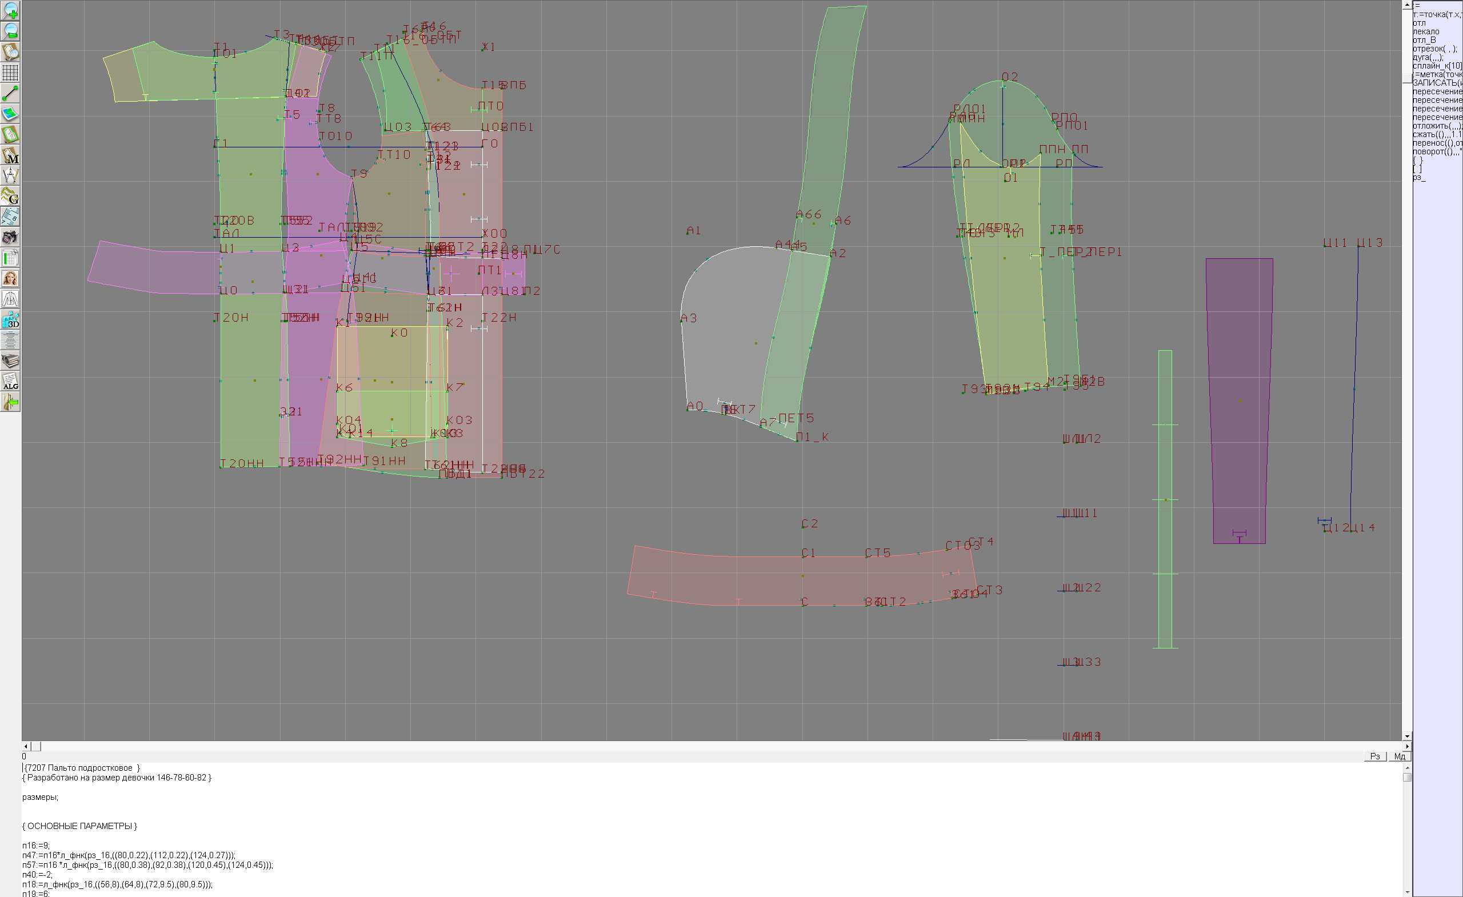1463x897 pixels.
Task: Switch to the Мд tab
Action: pos(1400,756)
